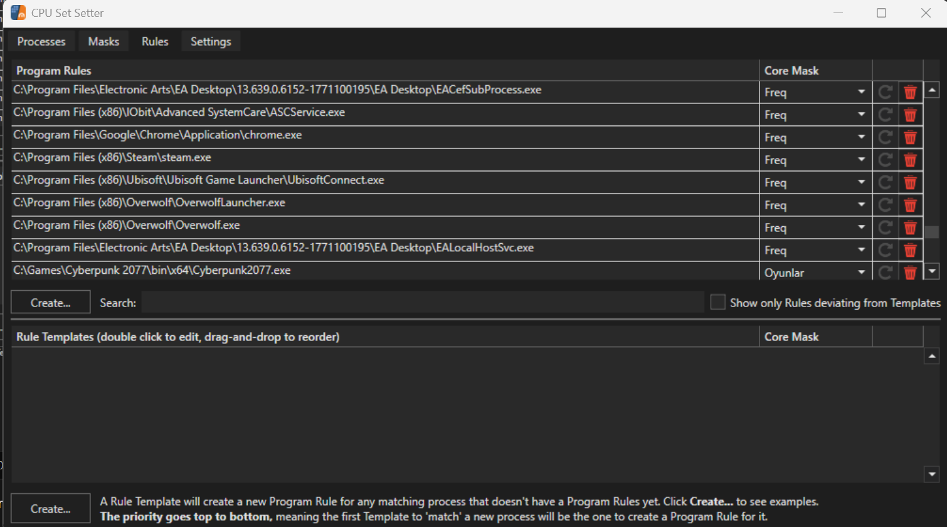Change the mask for EALocalHostSvc.exe
The height and width of the screenshot is (527, 947).
click(815, 251)
